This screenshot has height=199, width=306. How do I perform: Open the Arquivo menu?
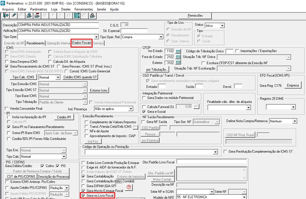pyautogui.click(x=8, y=9)
